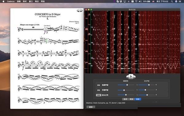This screenshot has height=116, width=184.
Task: Go to the previous score page arrow
Action: [x=78, y=10]
